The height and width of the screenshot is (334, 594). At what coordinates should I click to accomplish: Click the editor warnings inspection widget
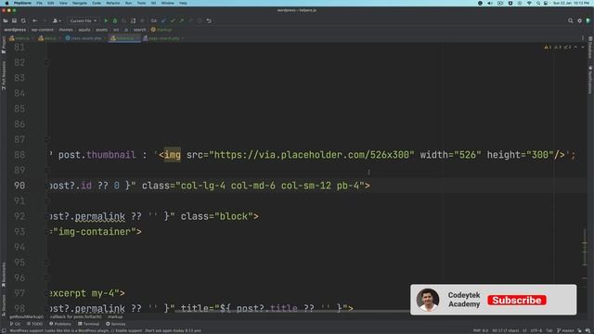pos(558,47)
